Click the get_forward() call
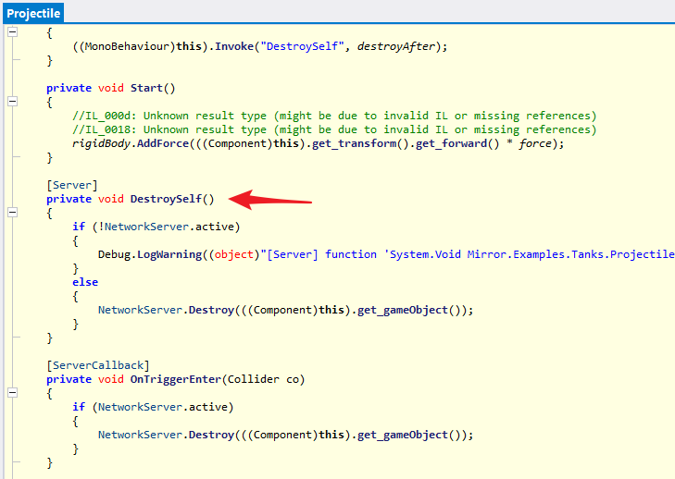The height and width of the screenshot is (479, 675). 457,143
